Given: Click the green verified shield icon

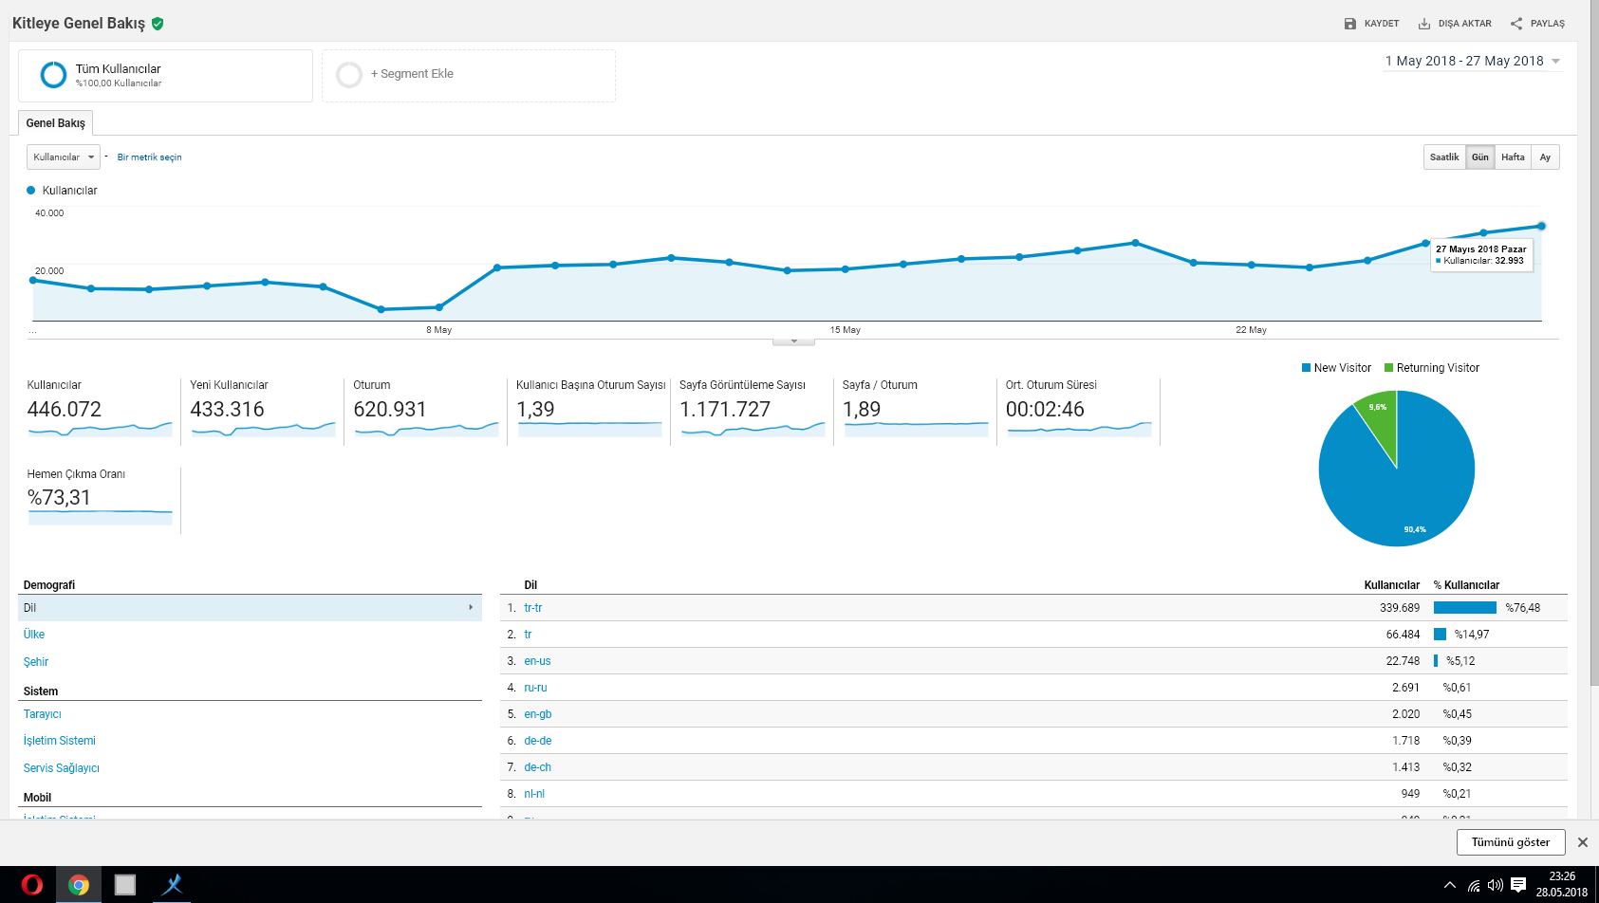Looking at the screenshot, I should tap(158, 24).
